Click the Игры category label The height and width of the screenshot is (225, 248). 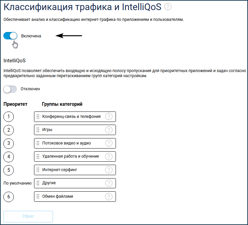click(x=47, y=130)
